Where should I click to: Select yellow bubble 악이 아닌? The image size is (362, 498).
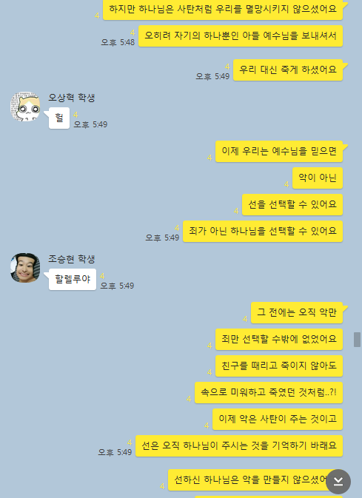tap(318, 178)
